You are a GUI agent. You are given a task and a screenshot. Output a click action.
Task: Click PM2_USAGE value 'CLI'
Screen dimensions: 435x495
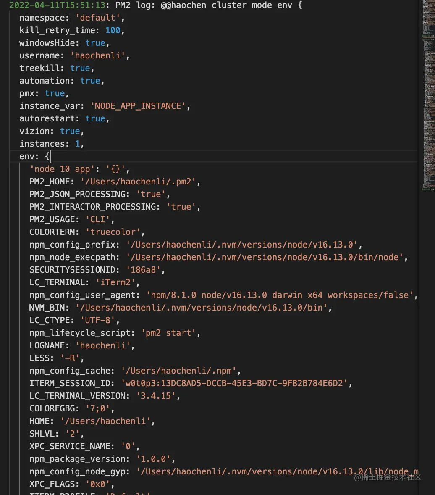[x=97, y=219]
